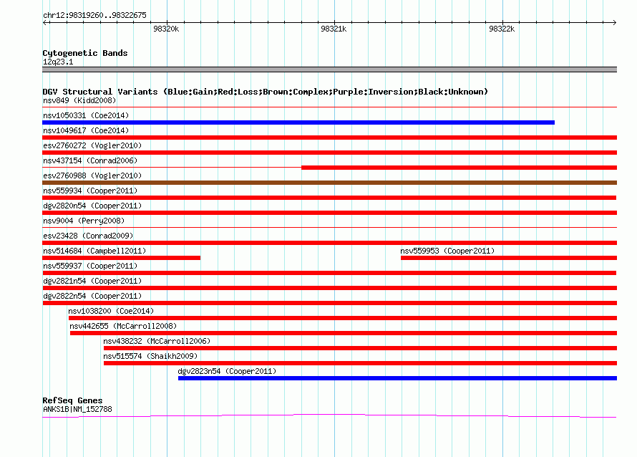Image resolution: width=637 pixels, height=457 pixels.
Task: Select the esv23428 (Conrad2009) variant label
Action: pyautogui.click(x=88, y=236)
